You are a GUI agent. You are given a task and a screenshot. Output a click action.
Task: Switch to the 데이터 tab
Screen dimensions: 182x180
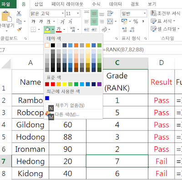(116, 4)
